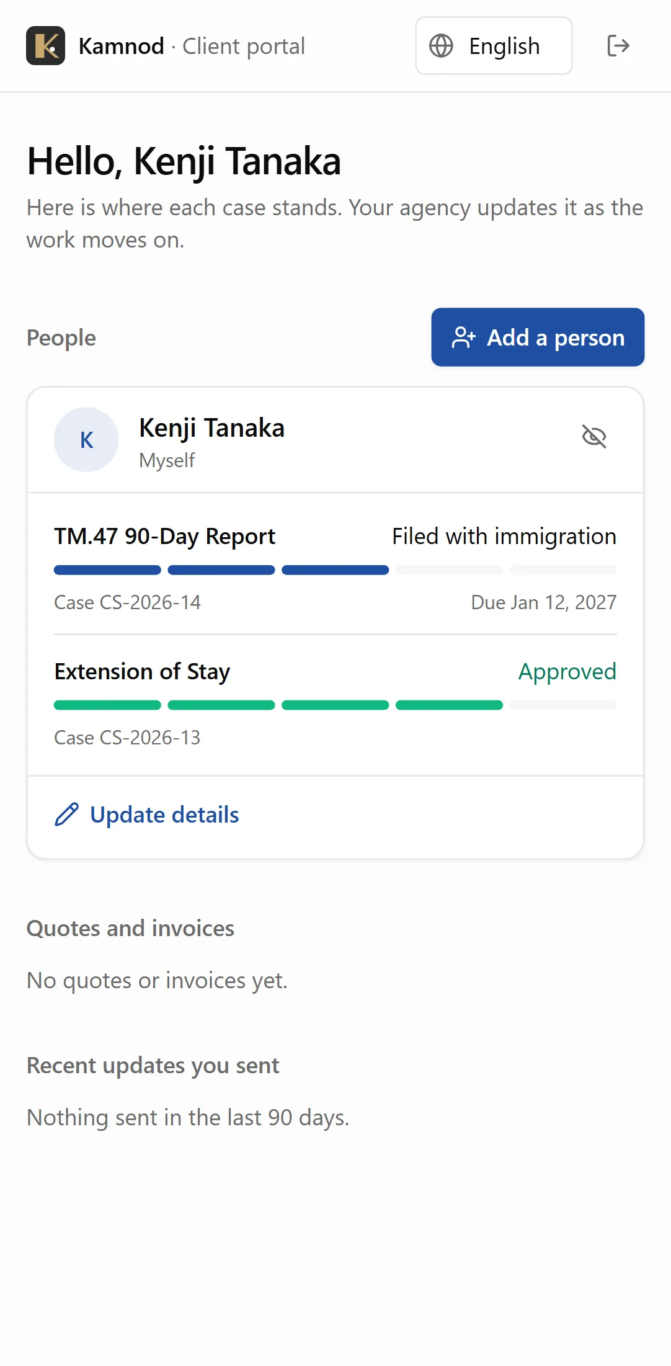Click the pencil icon next to Update details

click(x=67, y=815)
